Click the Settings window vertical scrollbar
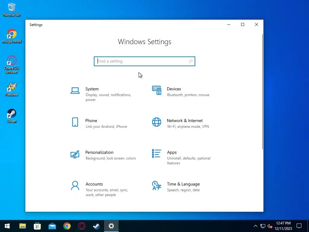Viewport: 309px width, 232px height. pos(262,92)
